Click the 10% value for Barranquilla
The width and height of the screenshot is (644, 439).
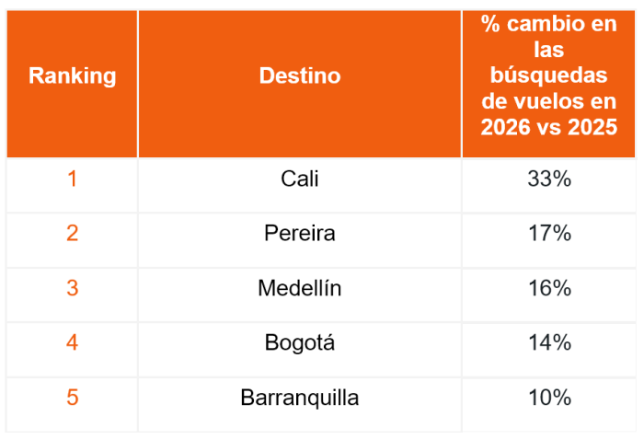pyautogui.click(x=549, y=399)
